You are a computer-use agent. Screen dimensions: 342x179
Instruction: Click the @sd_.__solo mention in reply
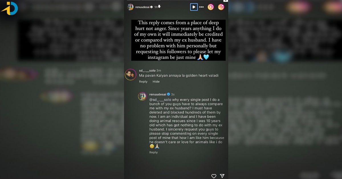[160, 100]
